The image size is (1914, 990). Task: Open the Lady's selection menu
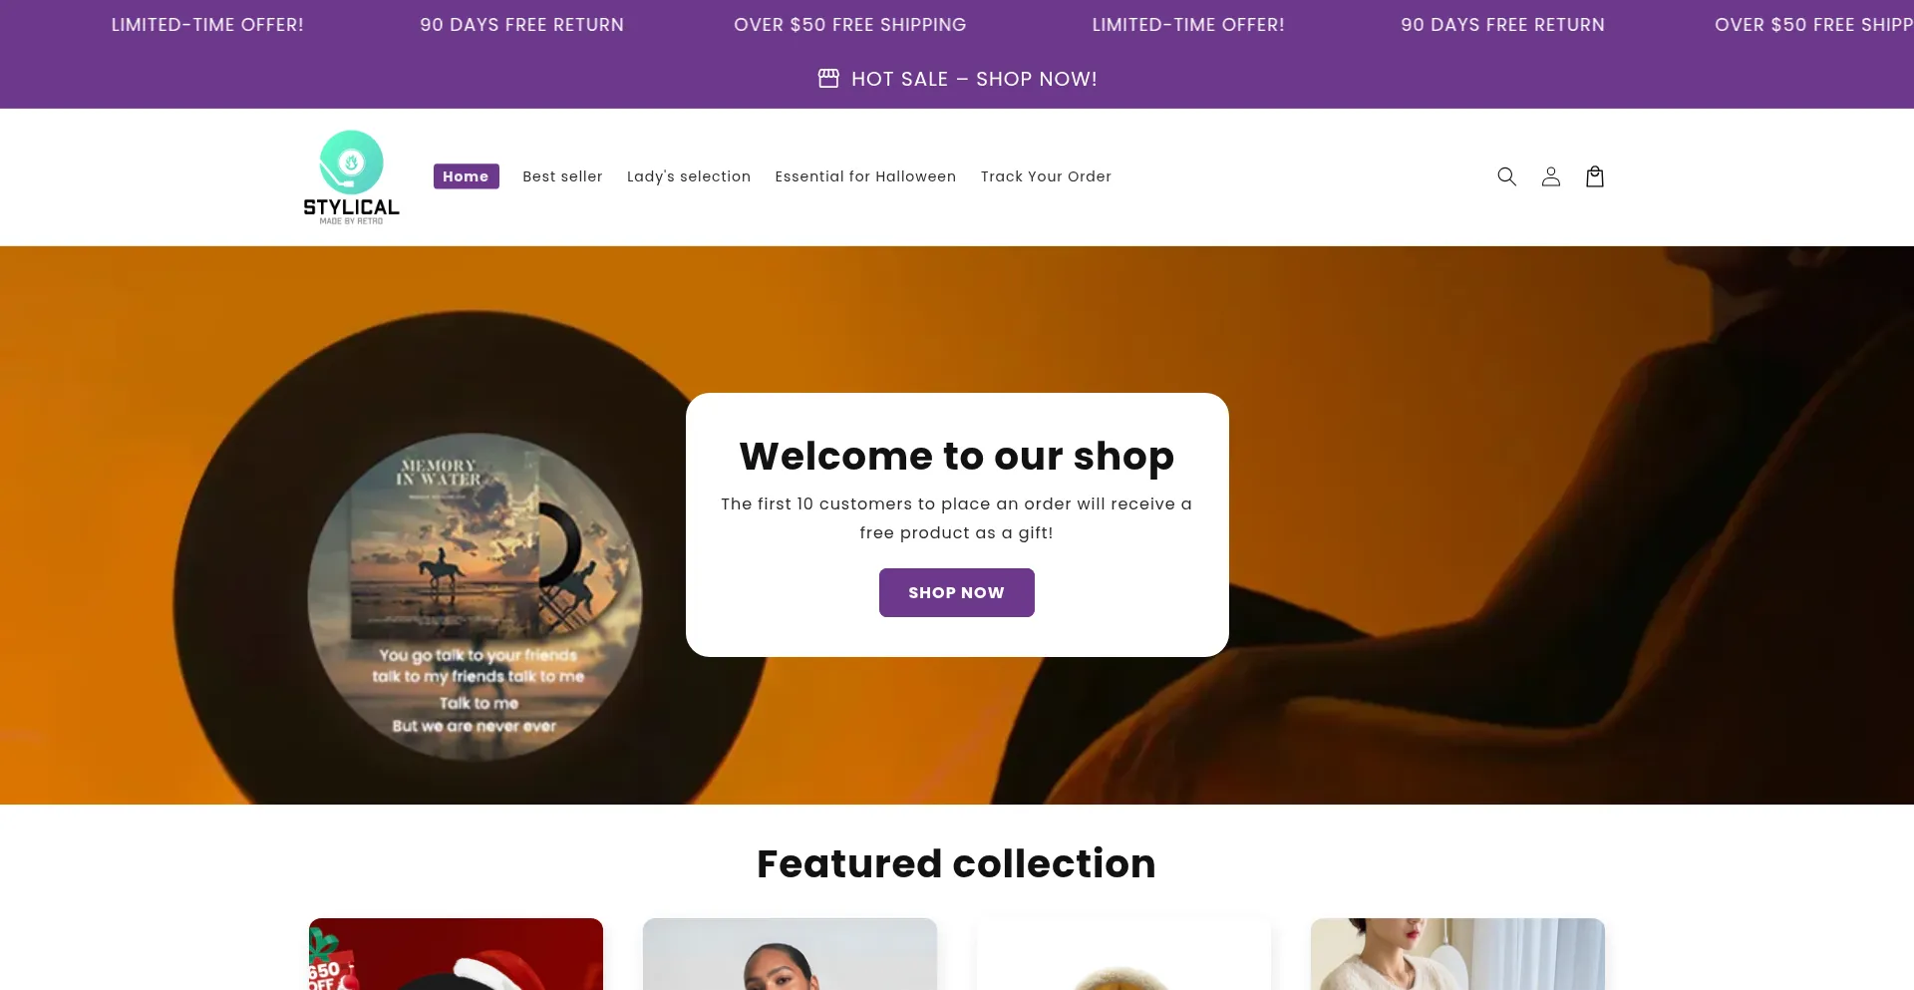coord(689,176)
